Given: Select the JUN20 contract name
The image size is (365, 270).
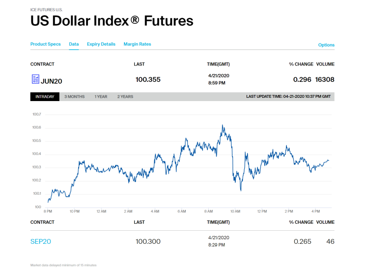Looking at the screenshot, I should (51, 80).
